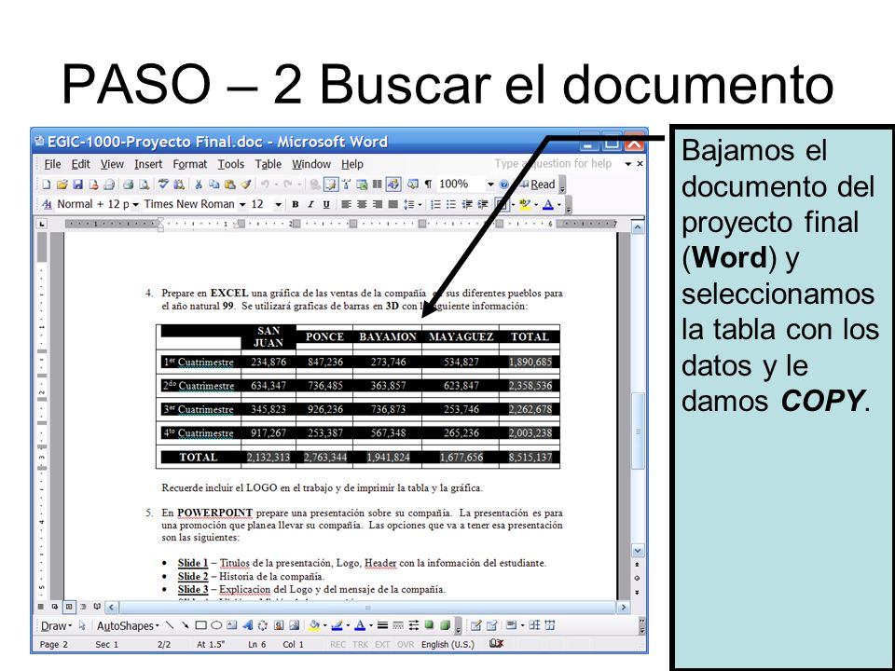
Task: Align text left in formatting toolbar
Action: click(346, 204)
